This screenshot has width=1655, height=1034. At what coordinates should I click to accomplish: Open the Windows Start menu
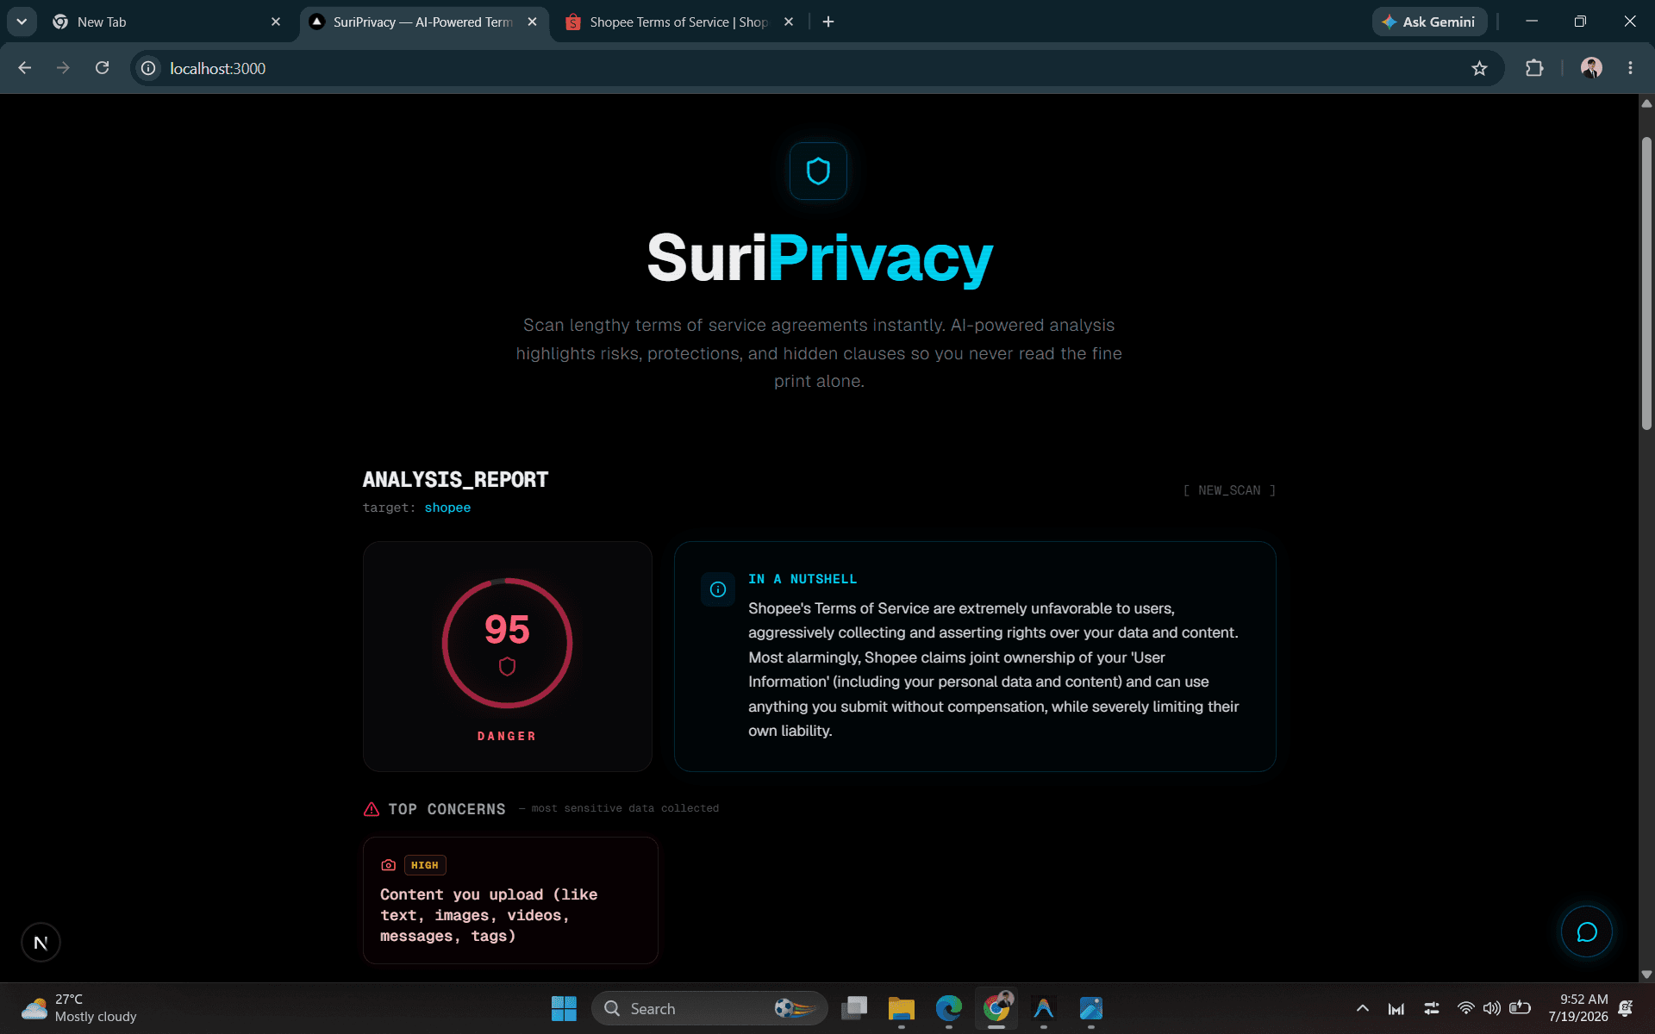564,1008
